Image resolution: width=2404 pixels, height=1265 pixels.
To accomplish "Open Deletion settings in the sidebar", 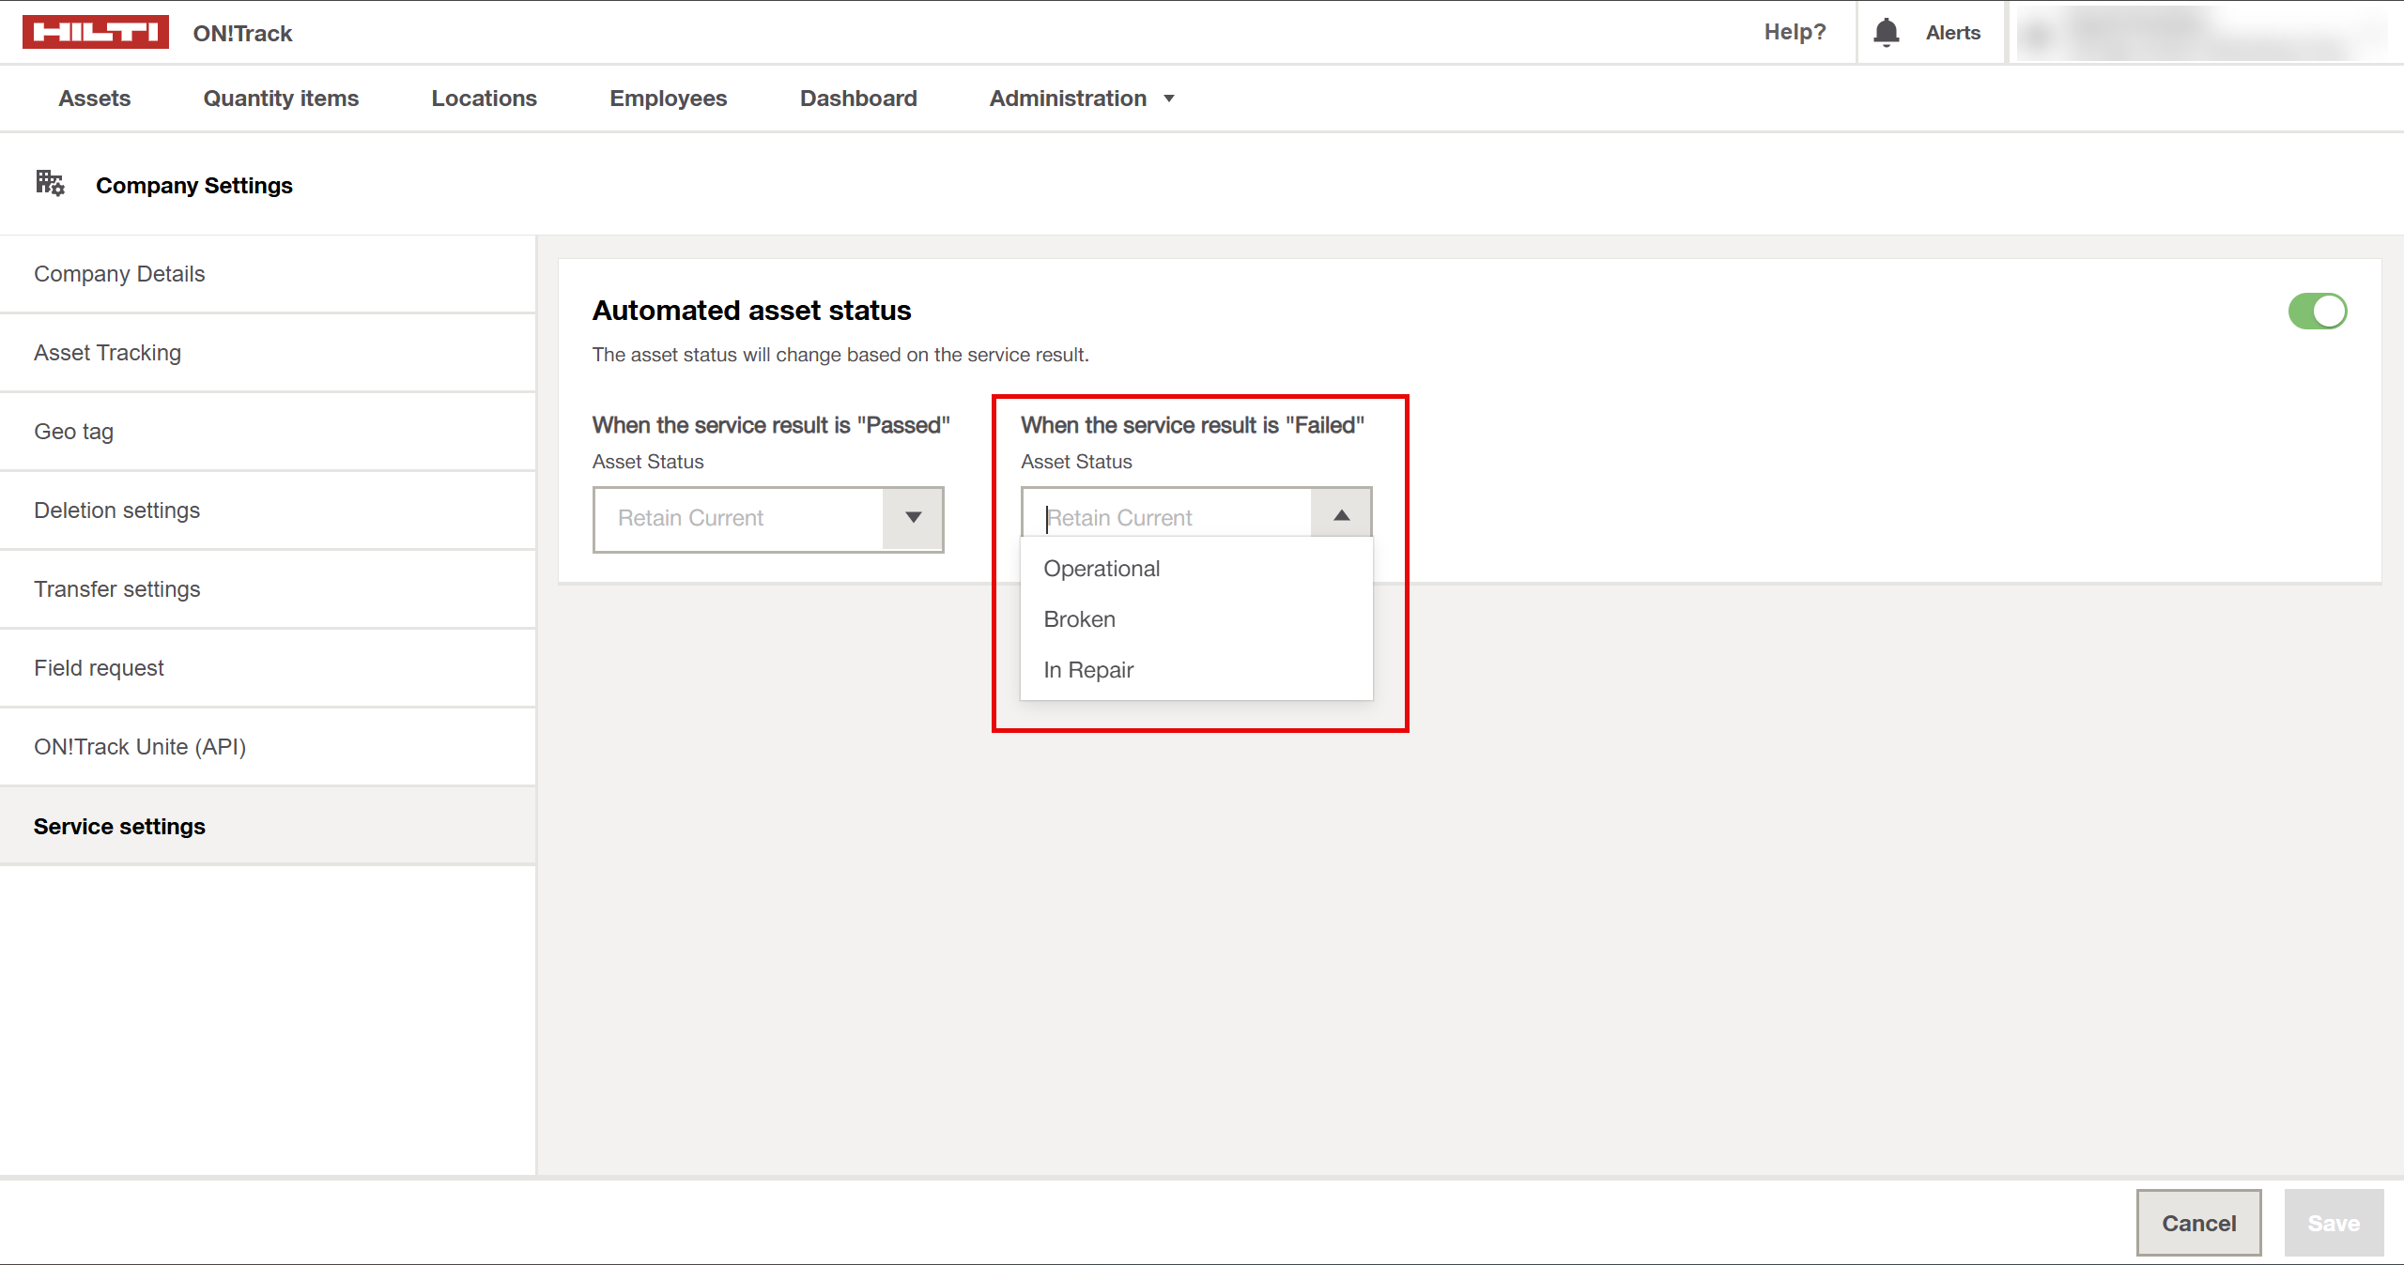I will (x=116, y=511).
